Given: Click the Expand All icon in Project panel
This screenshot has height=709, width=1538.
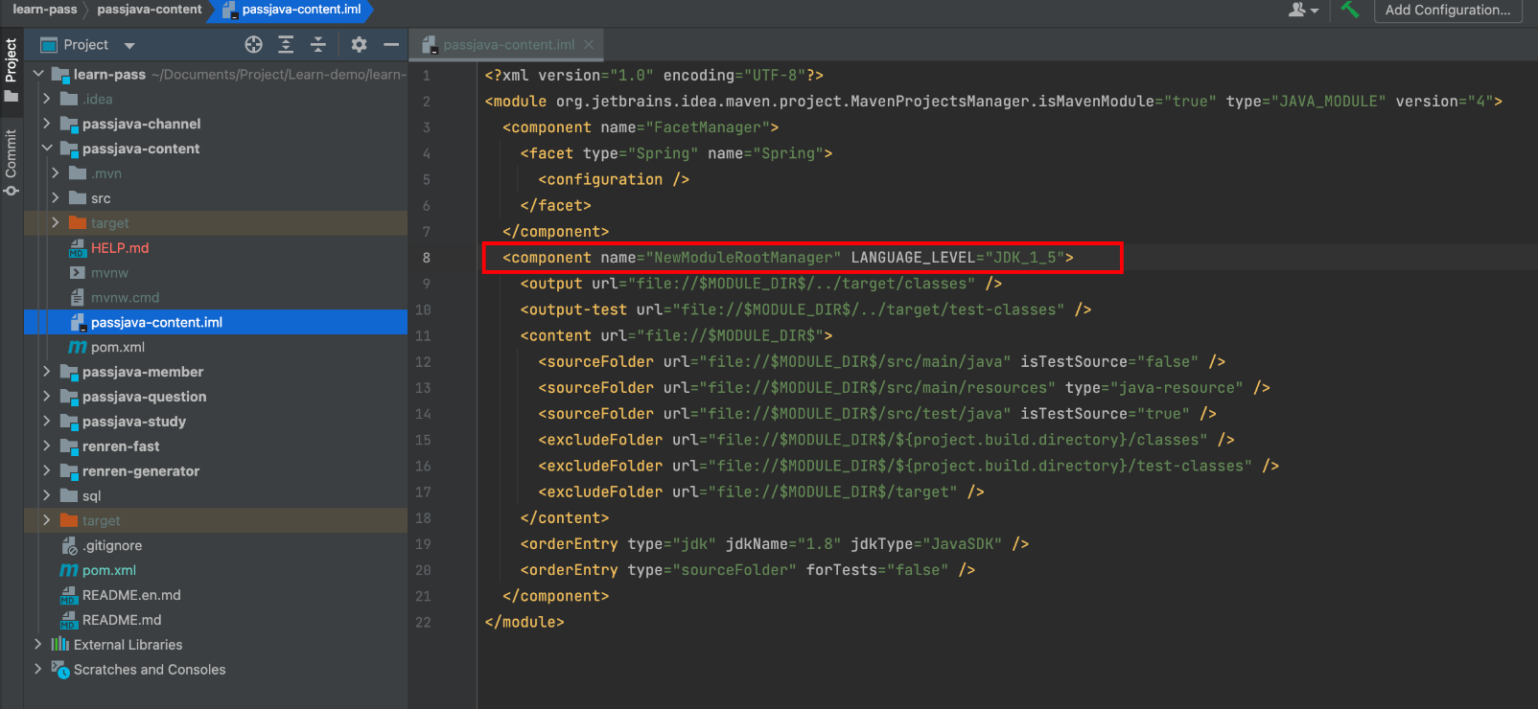Looking at the screenshot, I should (286, 44).
